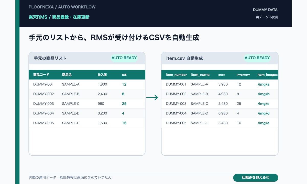
Task: Click the 仕入値 column header
Action: [x=102, y=75]
